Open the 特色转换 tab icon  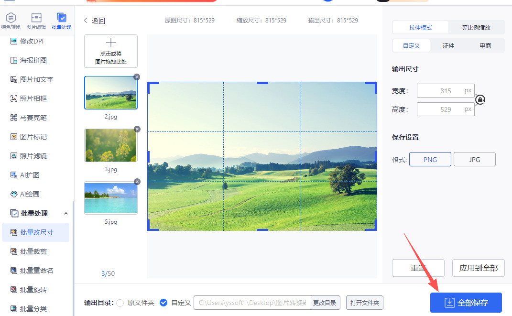coord(11,17)
